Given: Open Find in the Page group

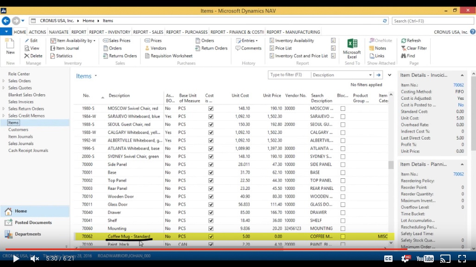Looking at the screenshot, I should click(408, 56).
